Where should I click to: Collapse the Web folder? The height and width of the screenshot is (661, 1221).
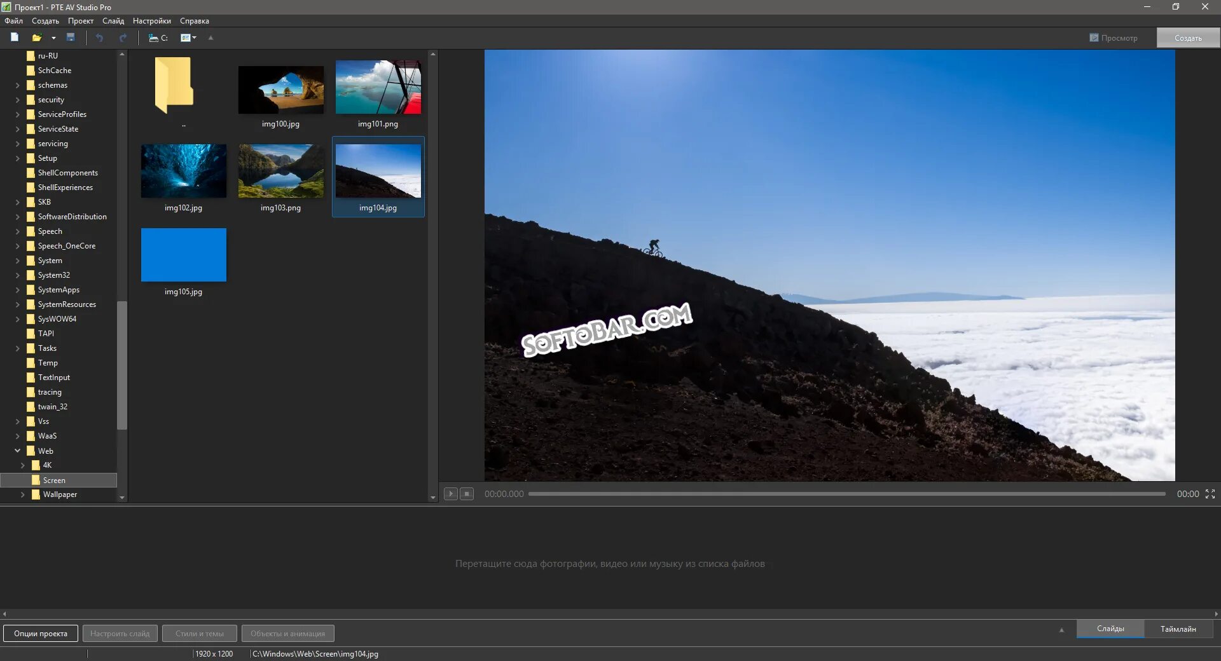pos(17,451)
